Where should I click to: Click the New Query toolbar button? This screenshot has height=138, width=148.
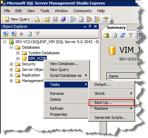(17, 19)
